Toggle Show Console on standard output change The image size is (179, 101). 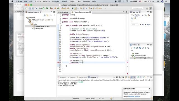coord(131,77)
